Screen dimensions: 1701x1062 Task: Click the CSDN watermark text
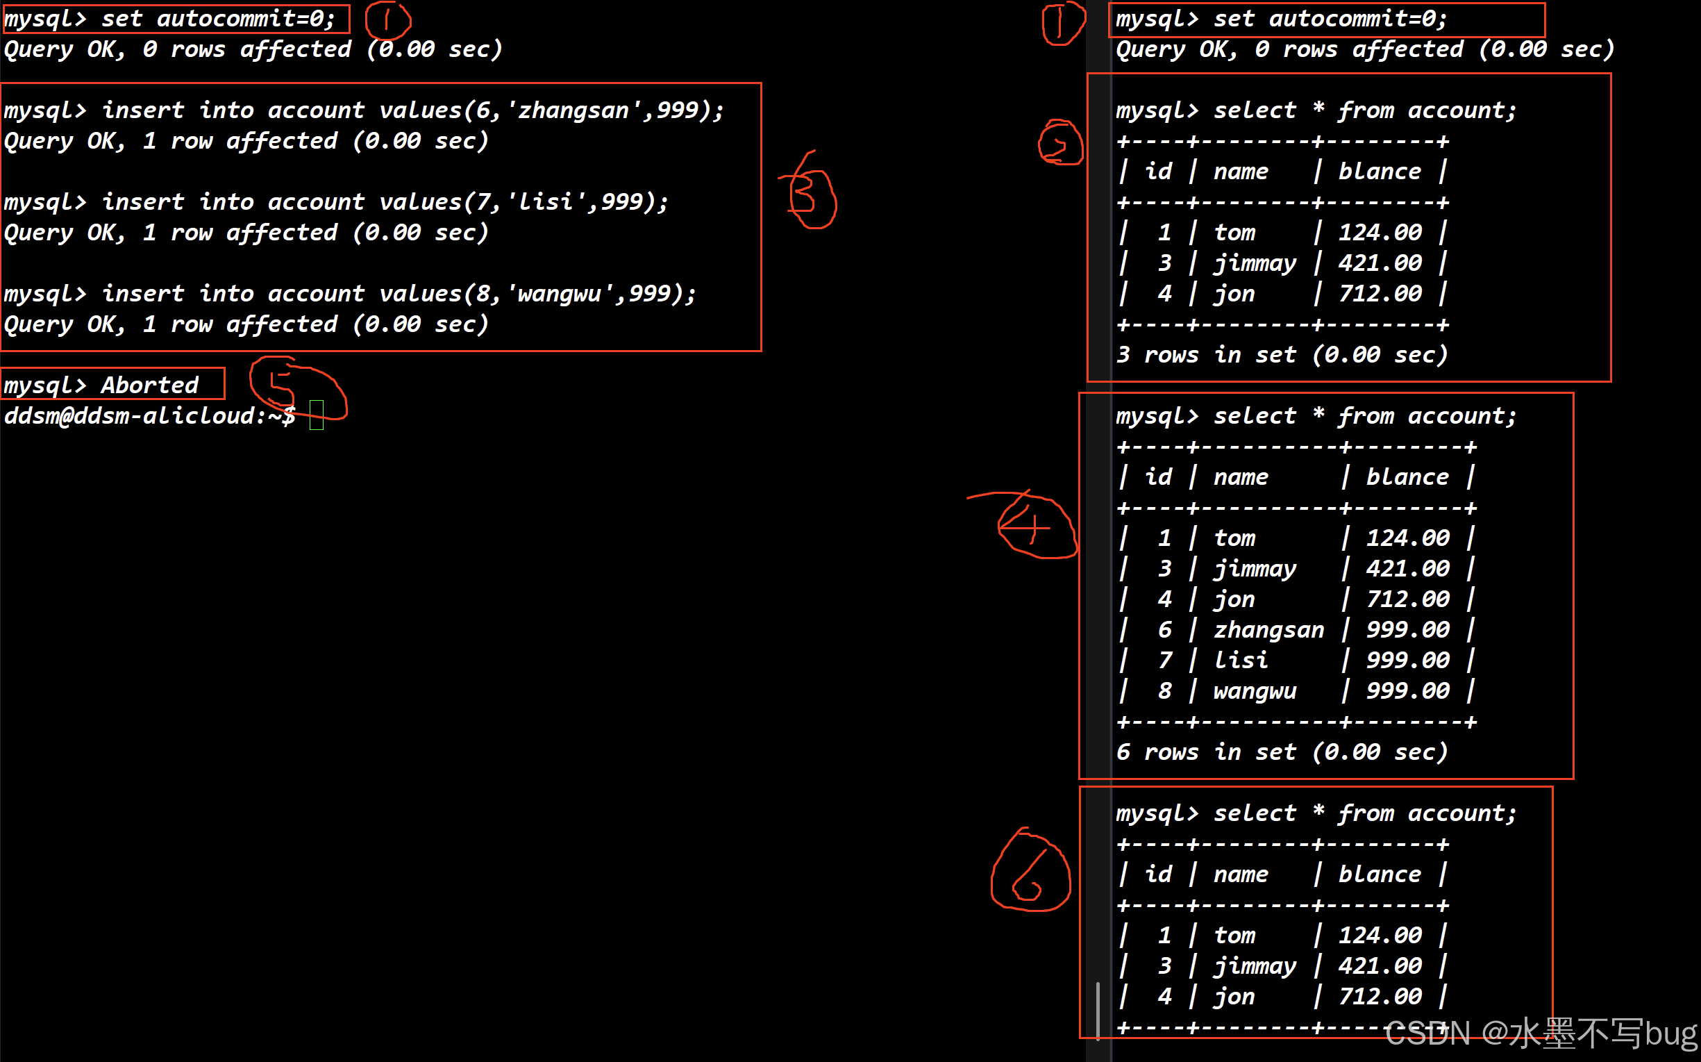1541,1034
